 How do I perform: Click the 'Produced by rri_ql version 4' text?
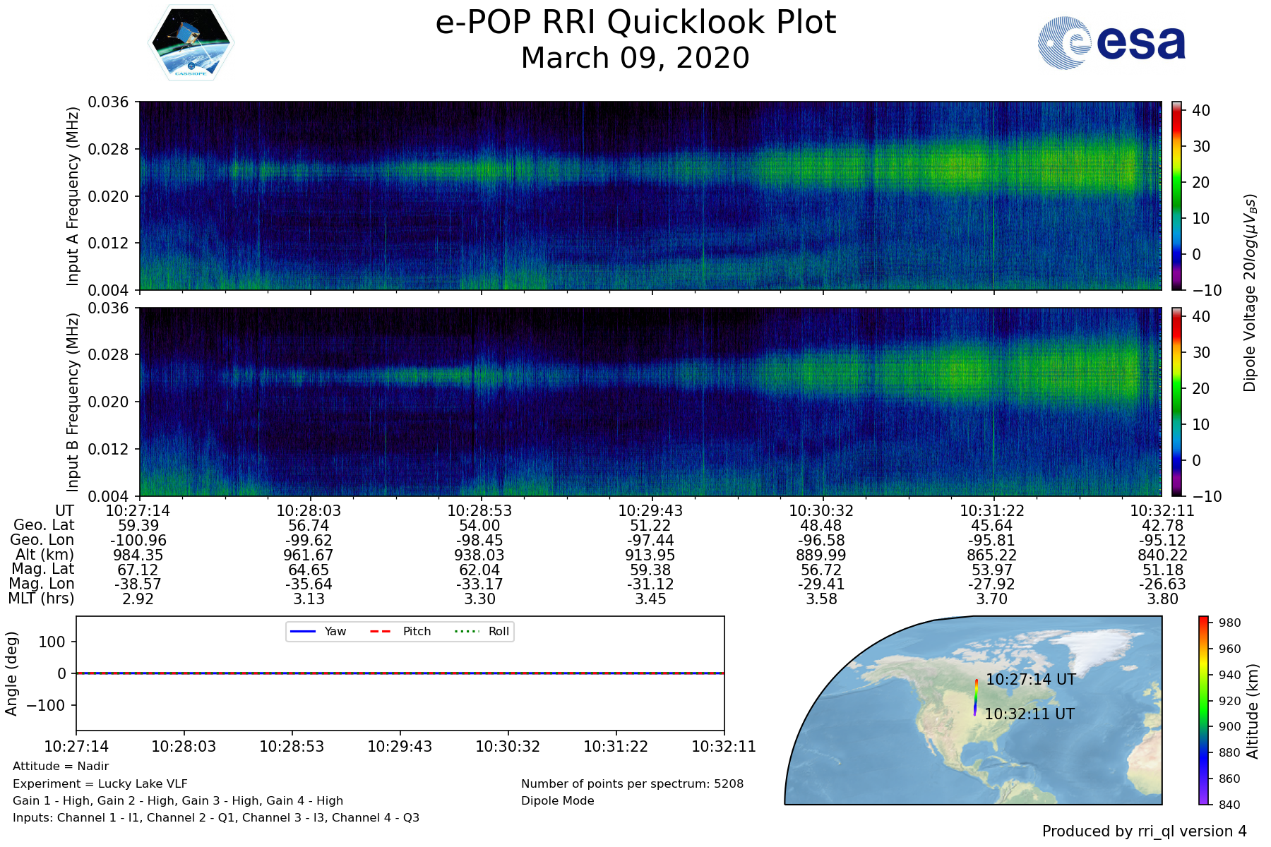(1144, 831)
